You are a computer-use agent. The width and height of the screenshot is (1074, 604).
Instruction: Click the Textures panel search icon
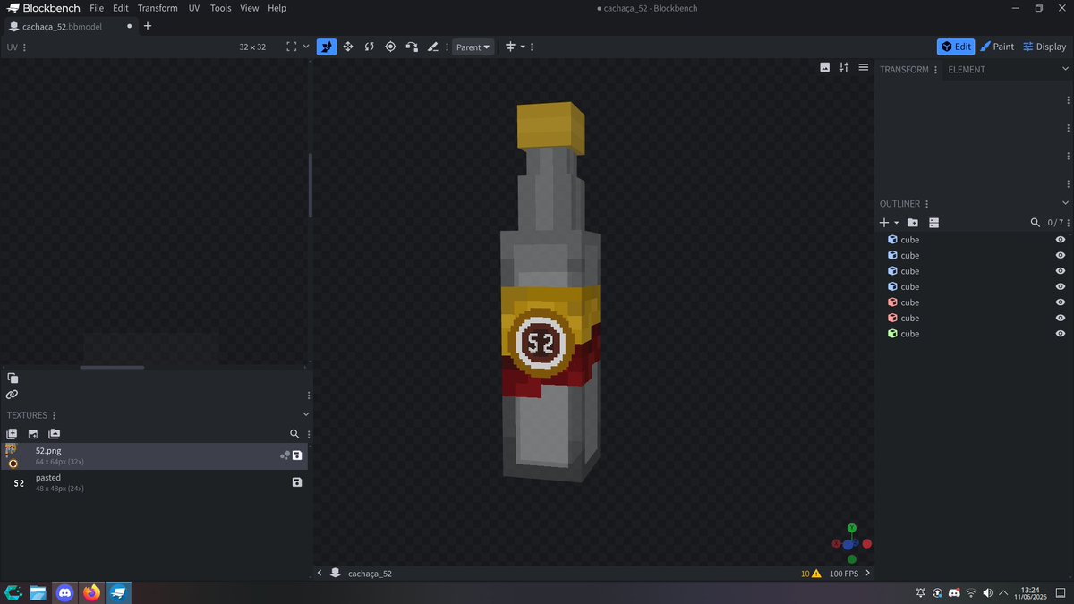(294, 434)
